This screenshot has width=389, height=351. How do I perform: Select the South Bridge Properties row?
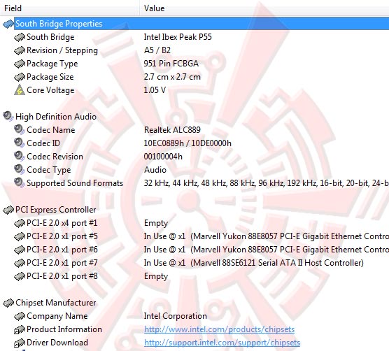tap(201, 24)
